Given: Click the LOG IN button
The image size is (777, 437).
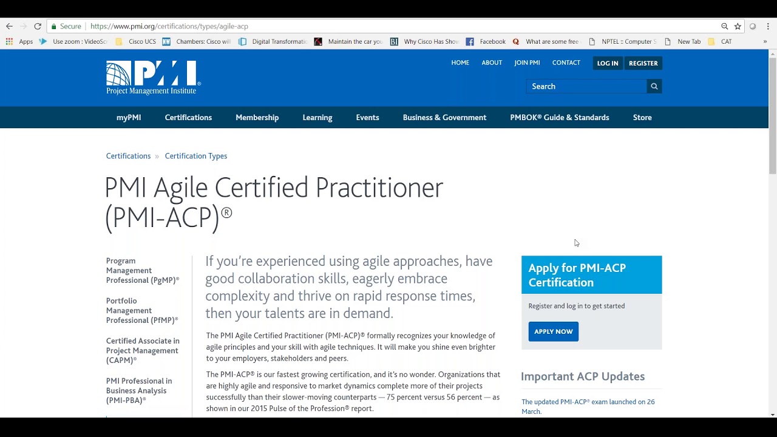Looking at the screenshot, I should 608,63.
